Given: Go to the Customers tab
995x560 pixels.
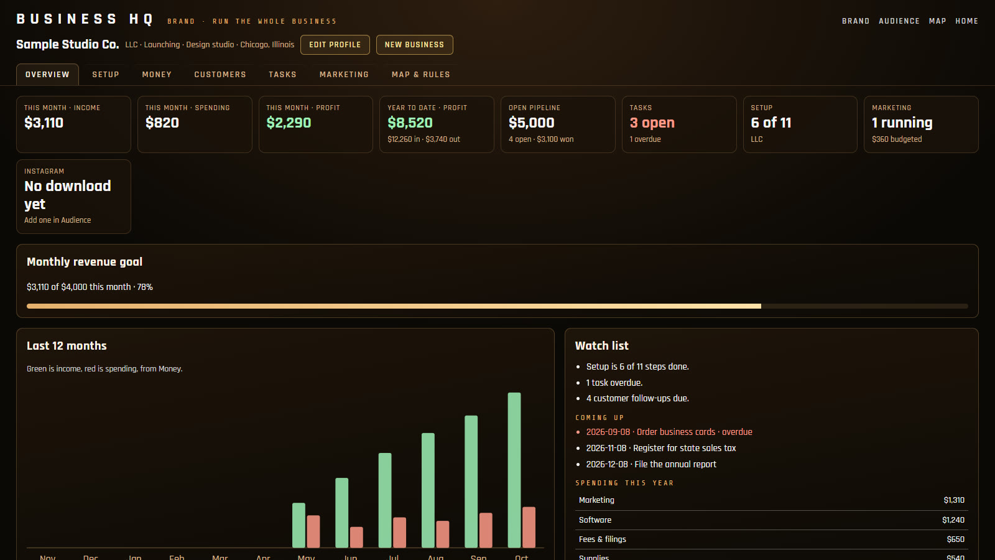Looking at the screenshot, I should 220,75.
